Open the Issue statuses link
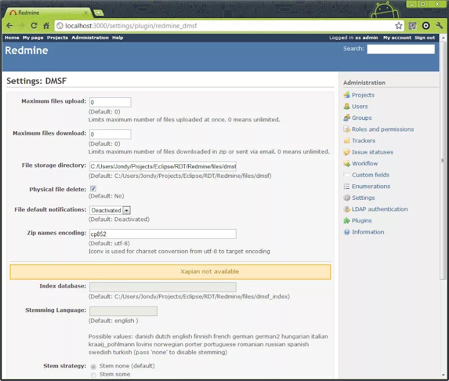 point(373,152)
